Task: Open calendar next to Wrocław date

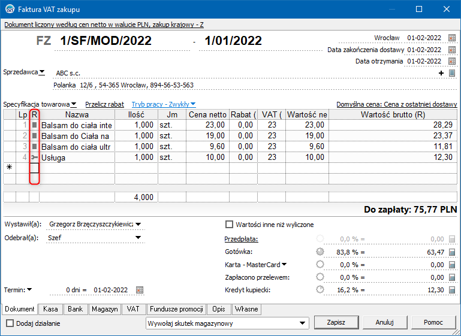Action: (452, 38)
